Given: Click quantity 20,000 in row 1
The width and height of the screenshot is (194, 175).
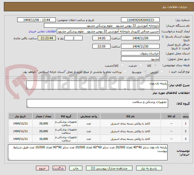Looking at the screenshot, I should pyautogui.click(x=43, y=123).
